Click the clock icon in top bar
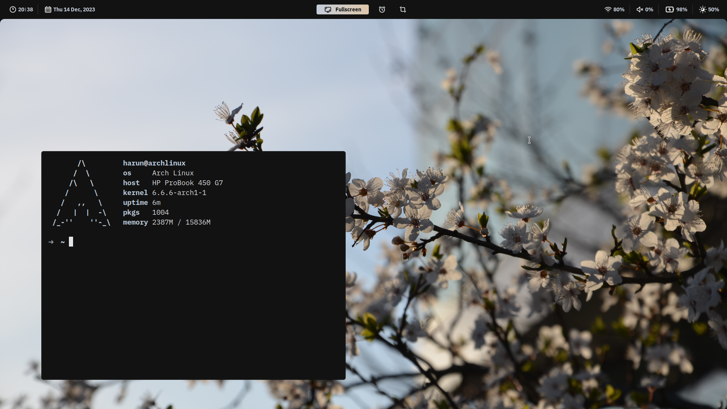 pyautogui.click(x=13, y=9)
